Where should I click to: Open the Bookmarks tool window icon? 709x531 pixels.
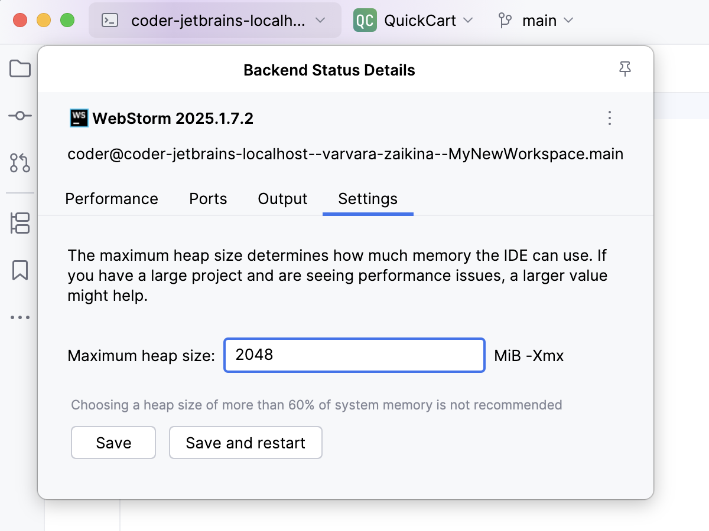[x=20, y=270]
